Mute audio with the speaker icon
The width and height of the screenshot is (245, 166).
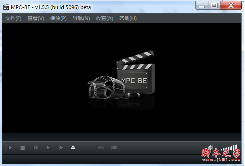click(x=210, y=147)
